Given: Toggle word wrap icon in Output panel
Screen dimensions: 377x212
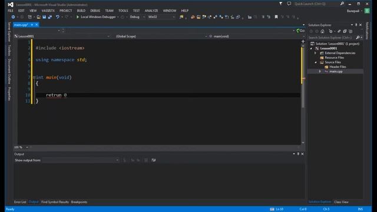Looking at the screenshot, I should click(x=154, y=160).
